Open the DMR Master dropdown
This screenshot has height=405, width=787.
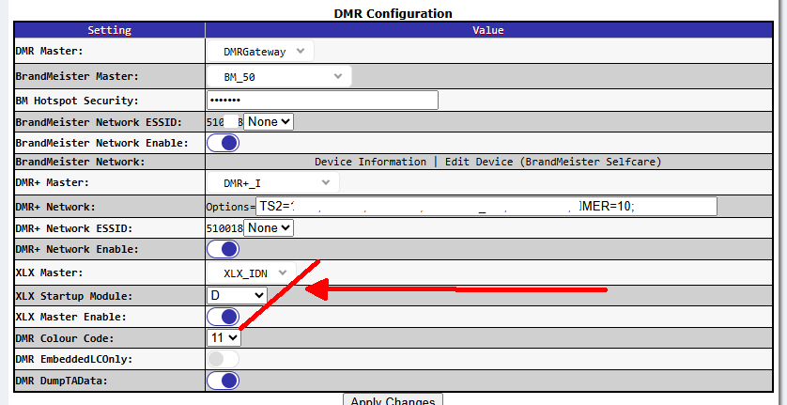click(x=259, y=52)
